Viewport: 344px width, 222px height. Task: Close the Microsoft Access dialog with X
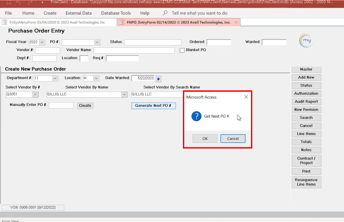click(246, 97)
